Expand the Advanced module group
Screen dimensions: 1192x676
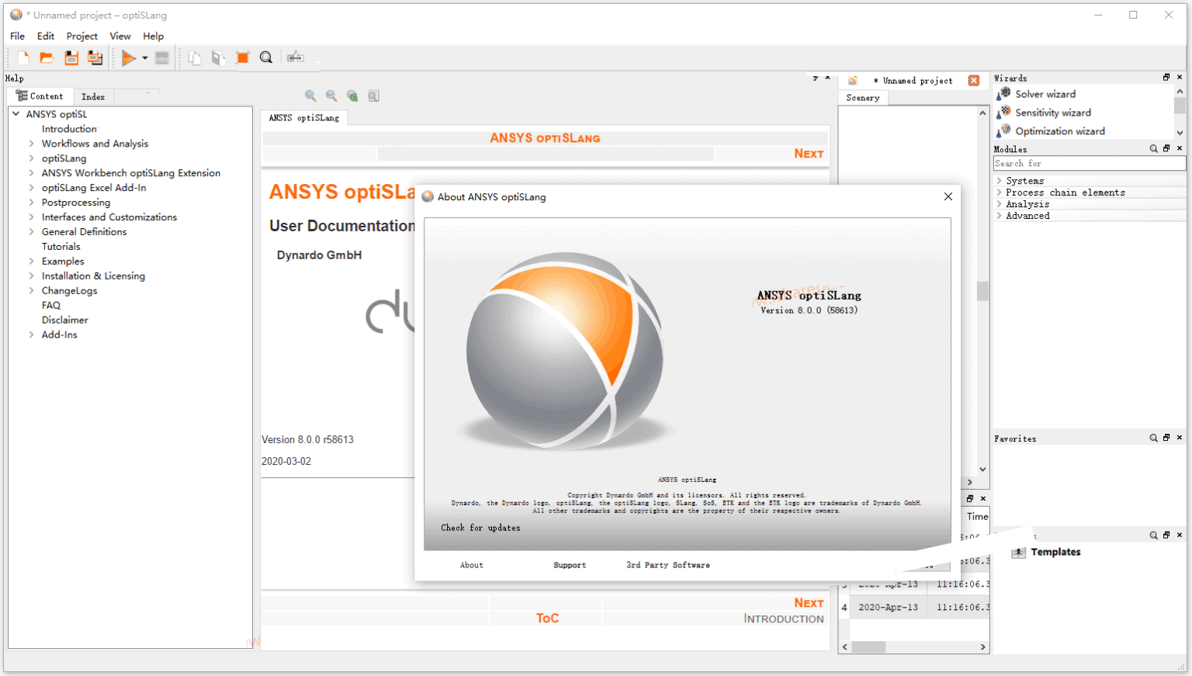1000,216
